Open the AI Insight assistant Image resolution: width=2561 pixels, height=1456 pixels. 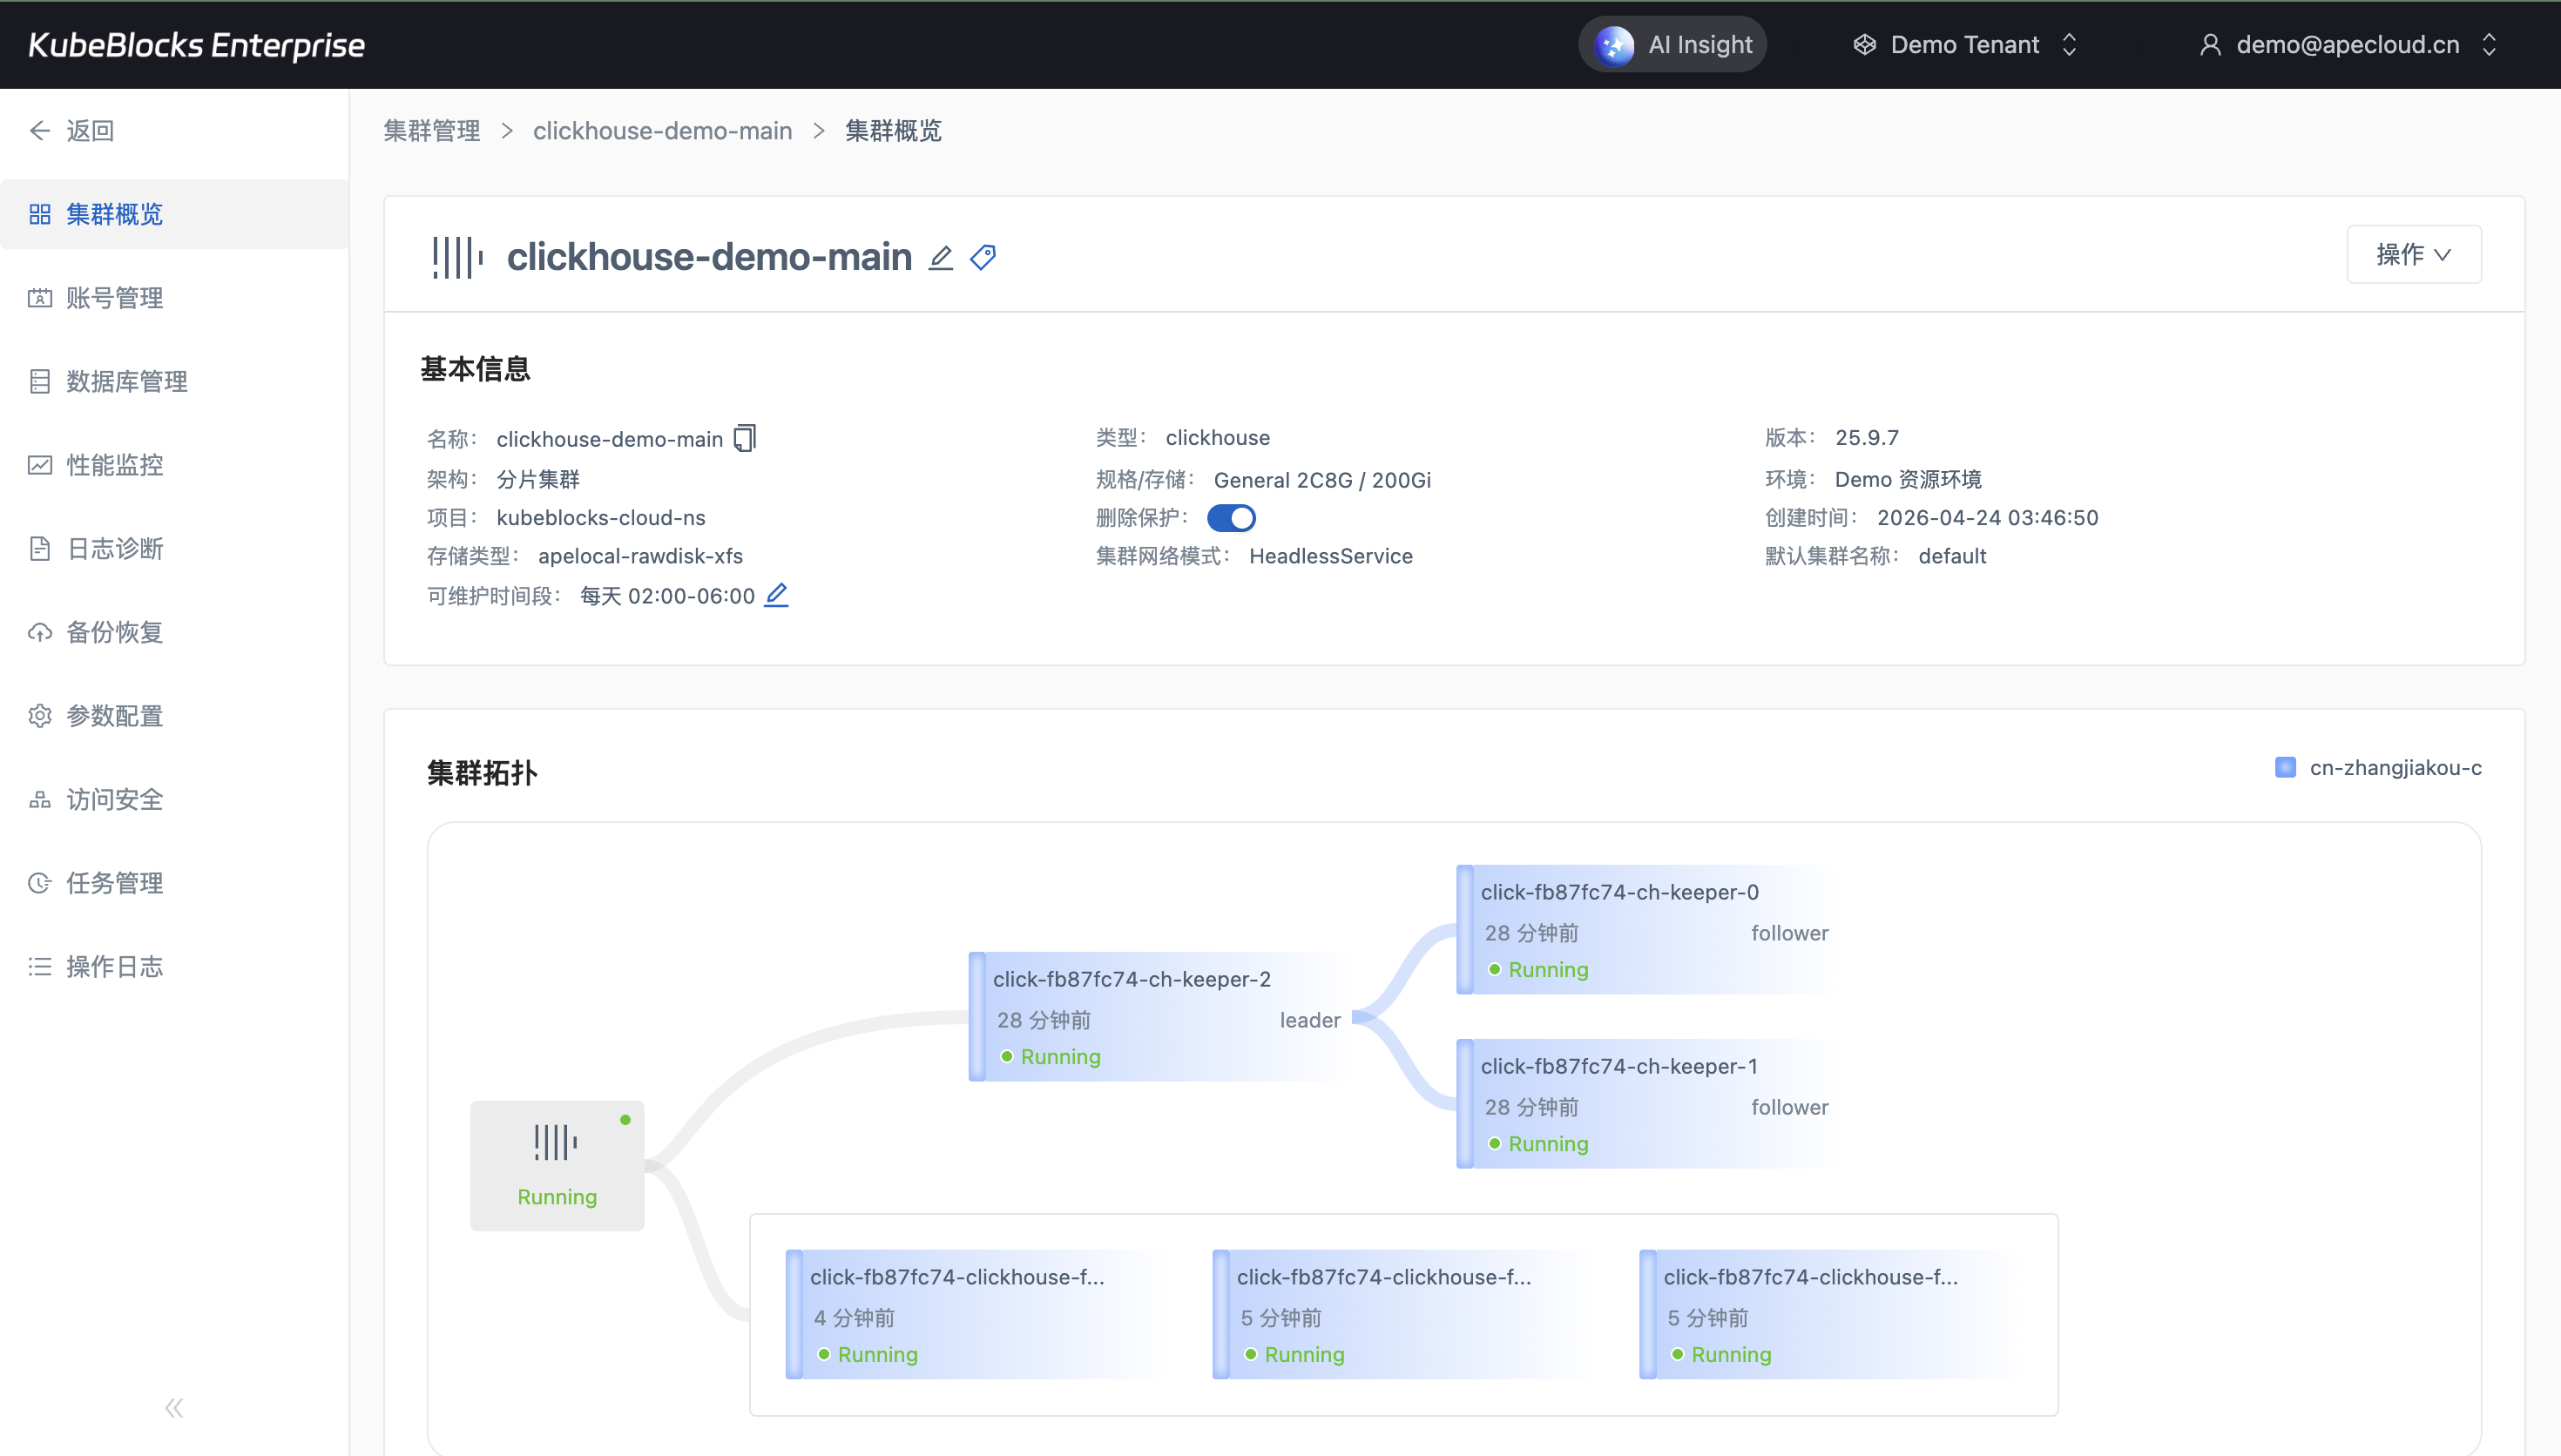click(x=1673, y=44)
